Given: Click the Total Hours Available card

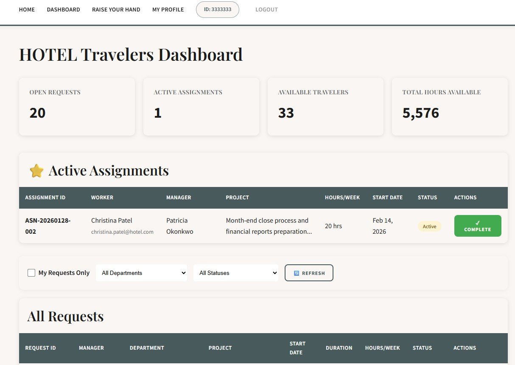Looking at the screenshot, I should point(450,107).
